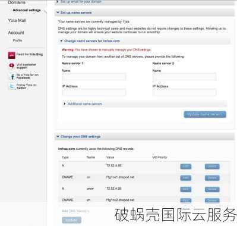Click the f1g1ns2.dnspod.net value text
The image size is (237, 226).
(120, 200)
